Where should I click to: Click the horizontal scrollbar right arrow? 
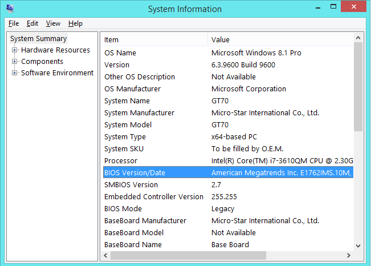[349, 255]
